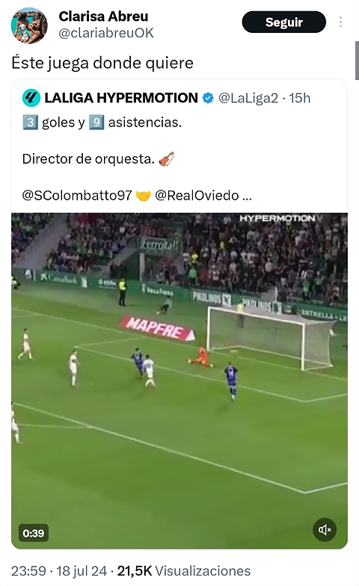Click the blue verified badge

[208, 98]
